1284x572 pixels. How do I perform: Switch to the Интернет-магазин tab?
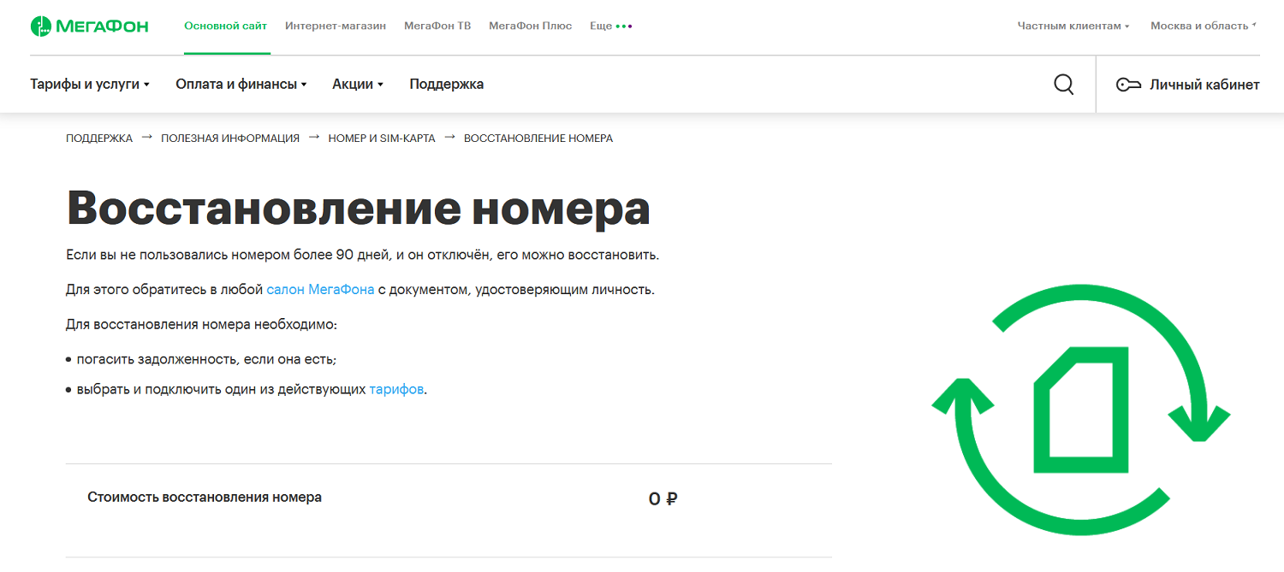point(336,26)
